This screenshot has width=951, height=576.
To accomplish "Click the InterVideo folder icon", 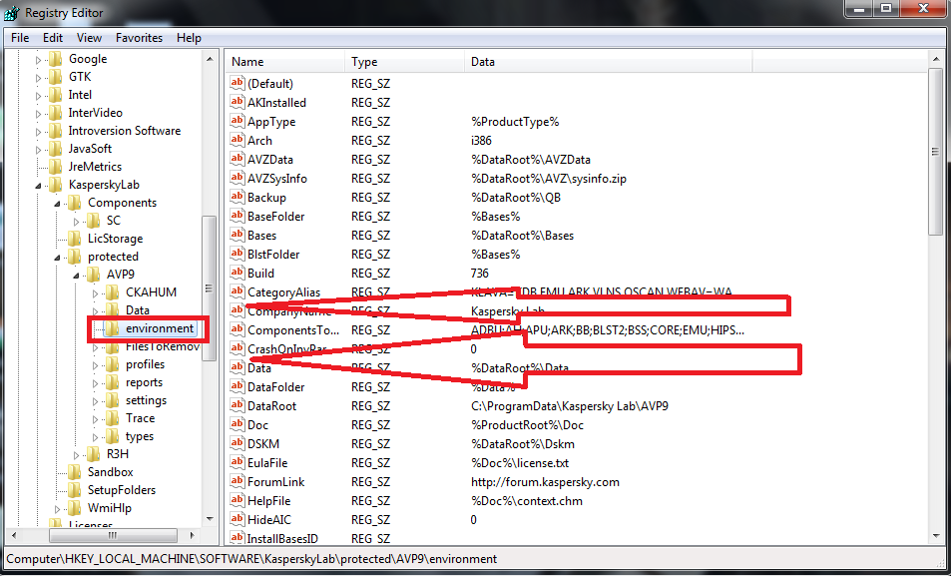I will tap(56, 113).
